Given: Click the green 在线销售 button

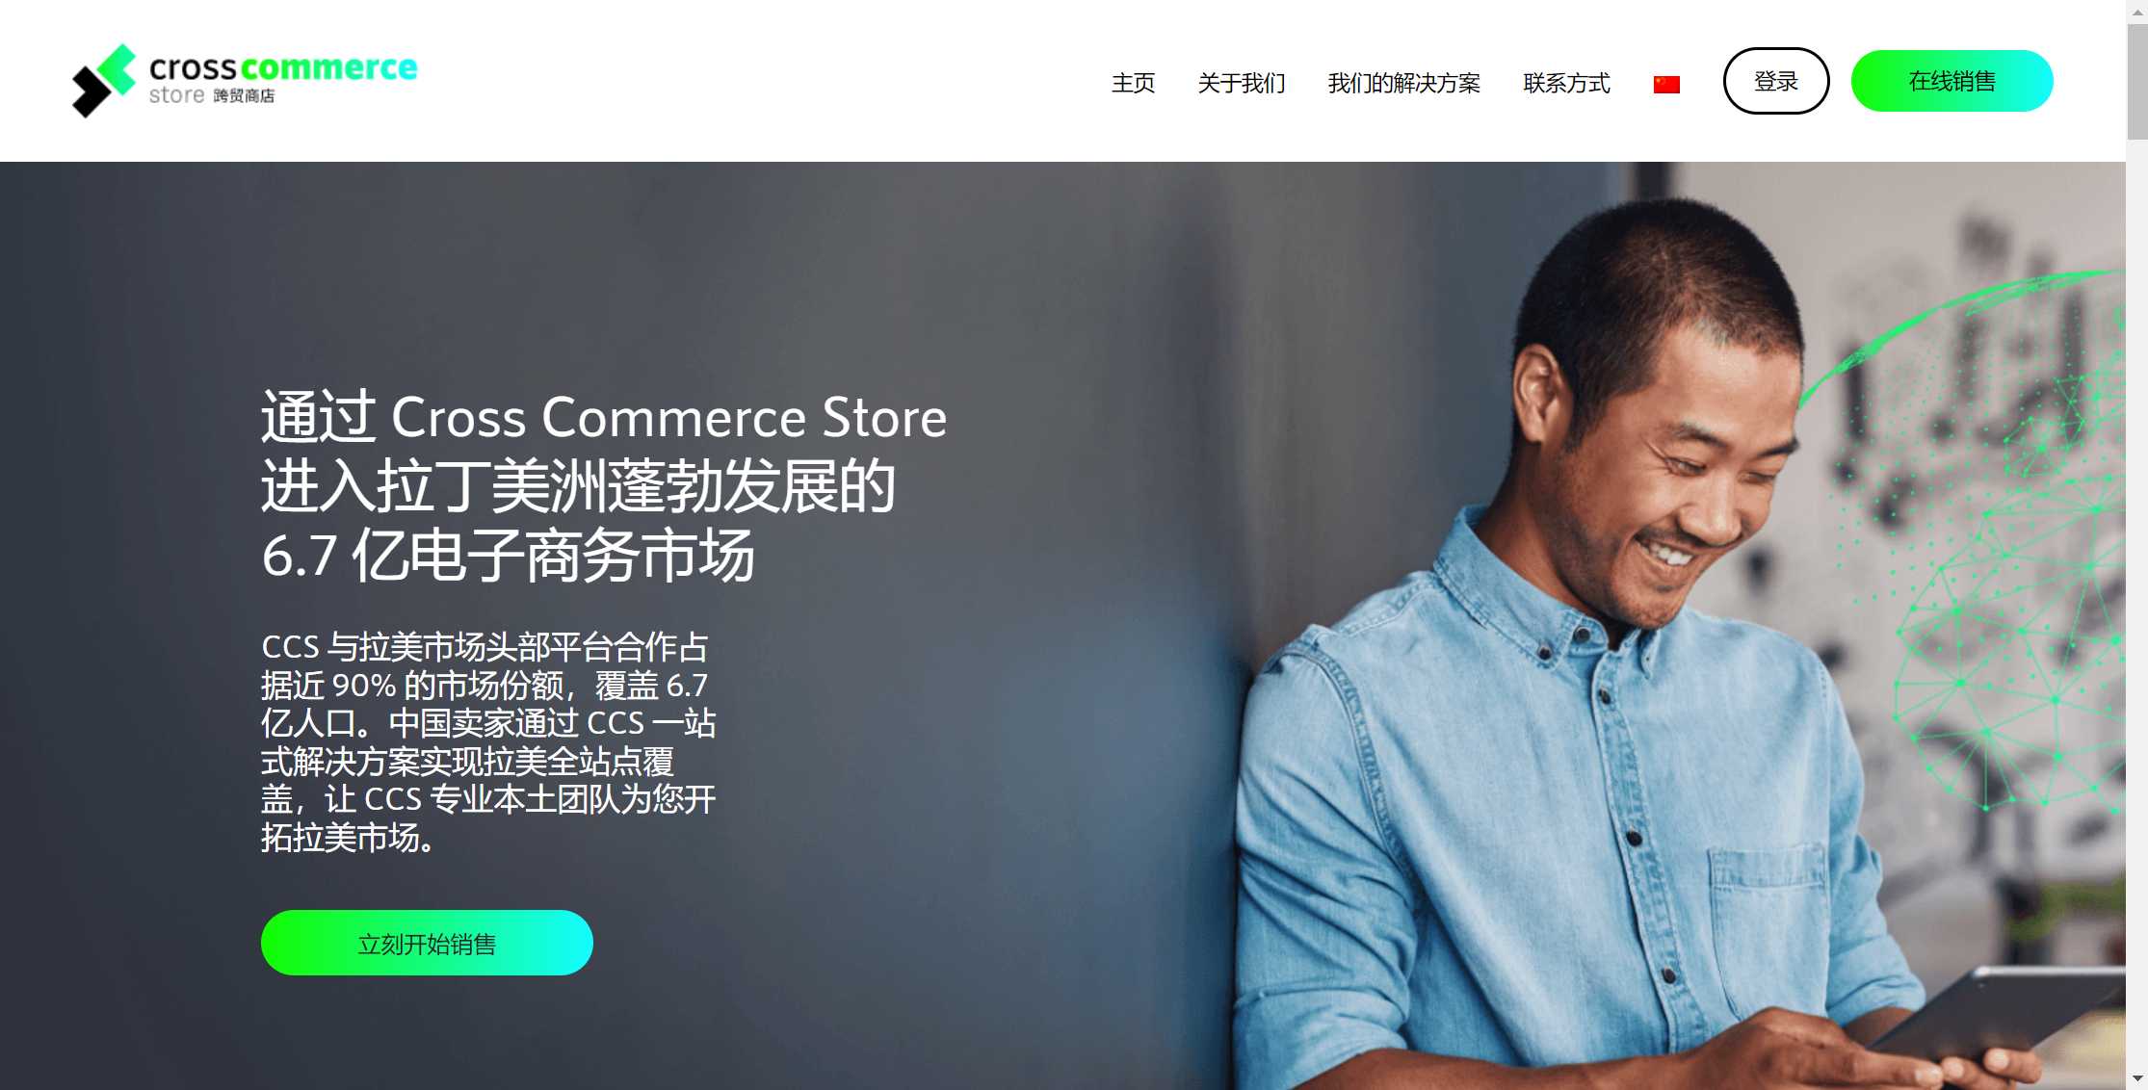Looking at the screenshot, I should 1952,81.
